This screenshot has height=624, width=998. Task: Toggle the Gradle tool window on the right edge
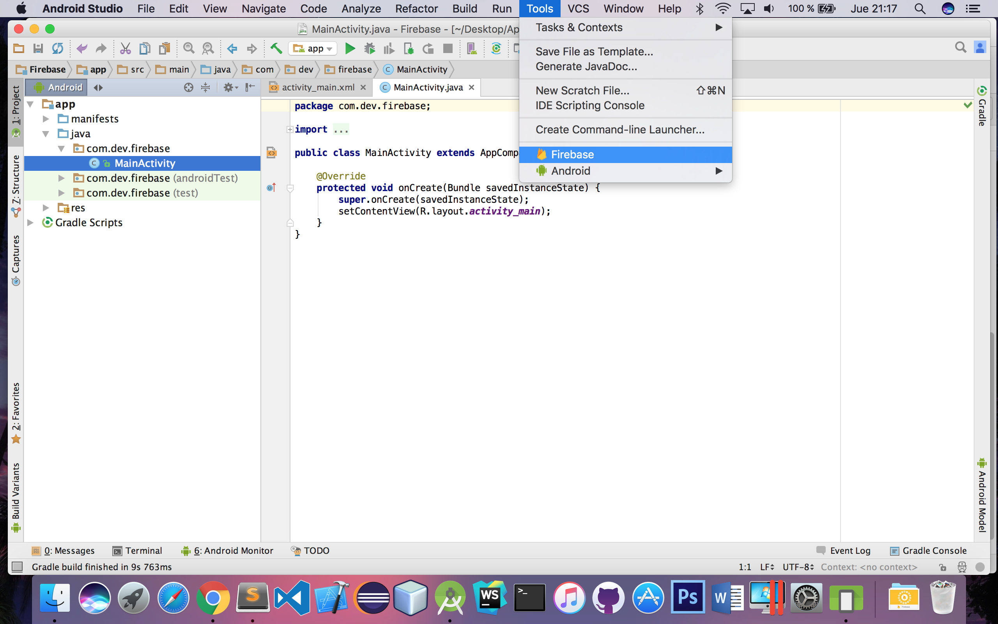(982, 106)
